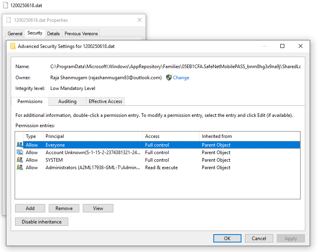Click the file icon in Properties title bar
The image size is (318, 252).
[9, 20]
